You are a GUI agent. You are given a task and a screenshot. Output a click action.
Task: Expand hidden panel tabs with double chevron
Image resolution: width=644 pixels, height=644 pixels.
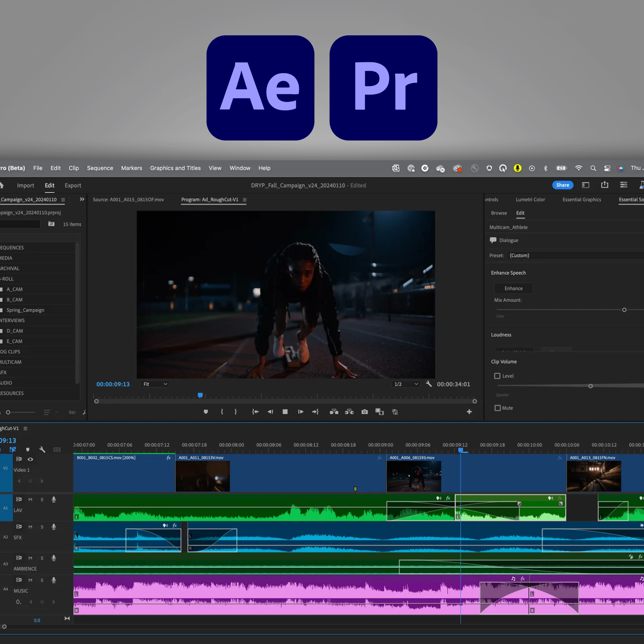pos(82,199)
